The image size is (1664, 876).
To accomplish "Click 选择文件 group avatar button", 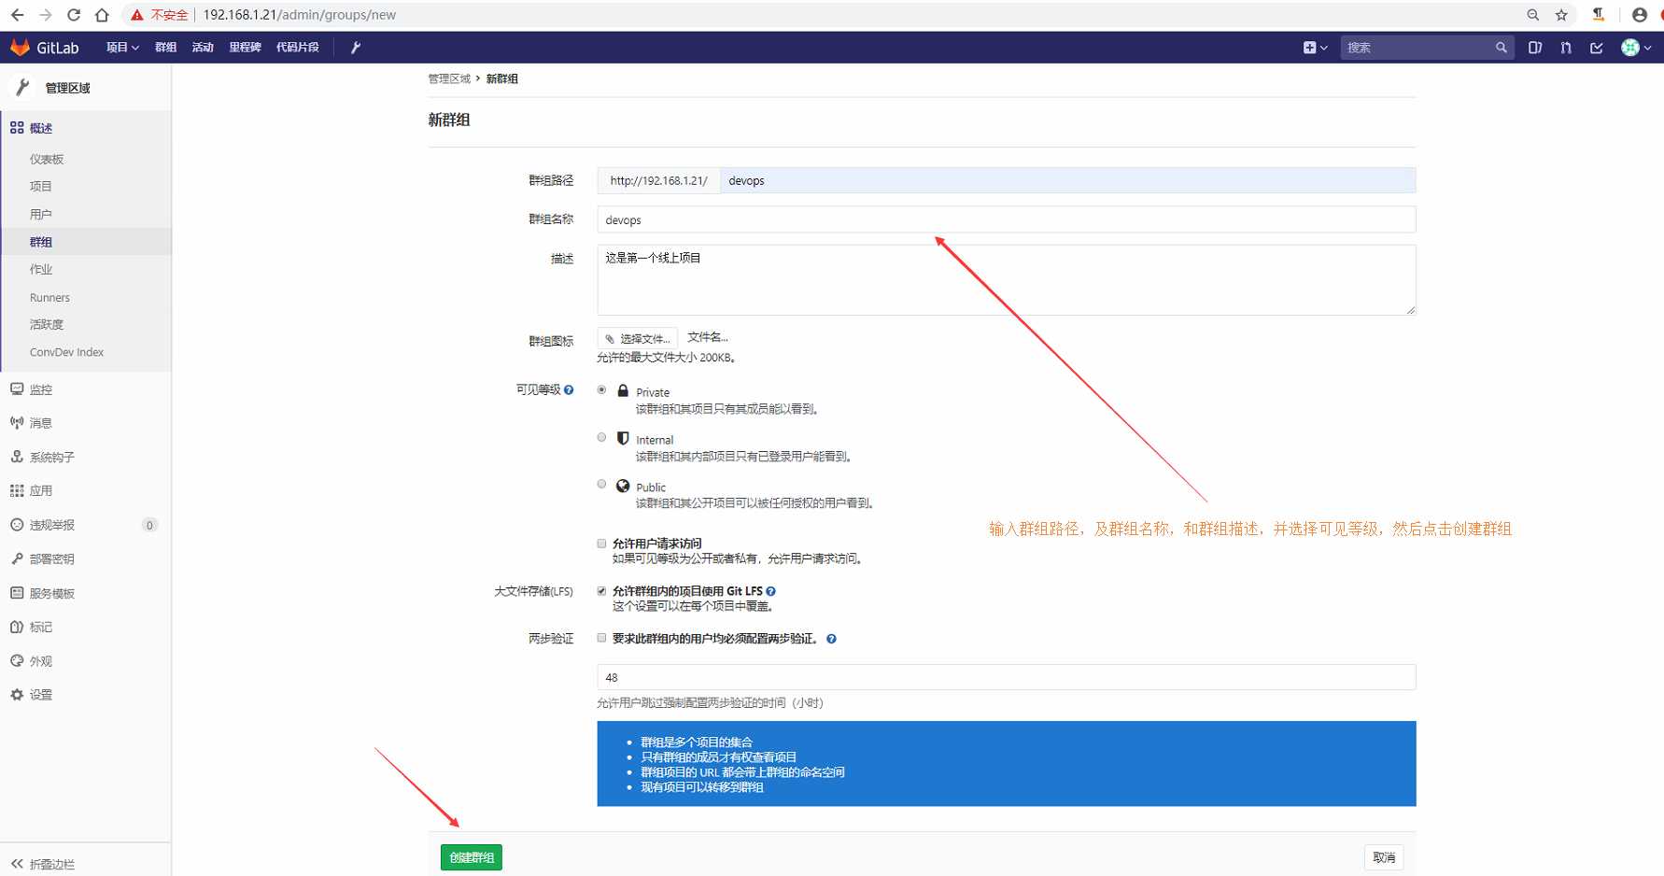I will pyautogui.click(x=638, y=338).
